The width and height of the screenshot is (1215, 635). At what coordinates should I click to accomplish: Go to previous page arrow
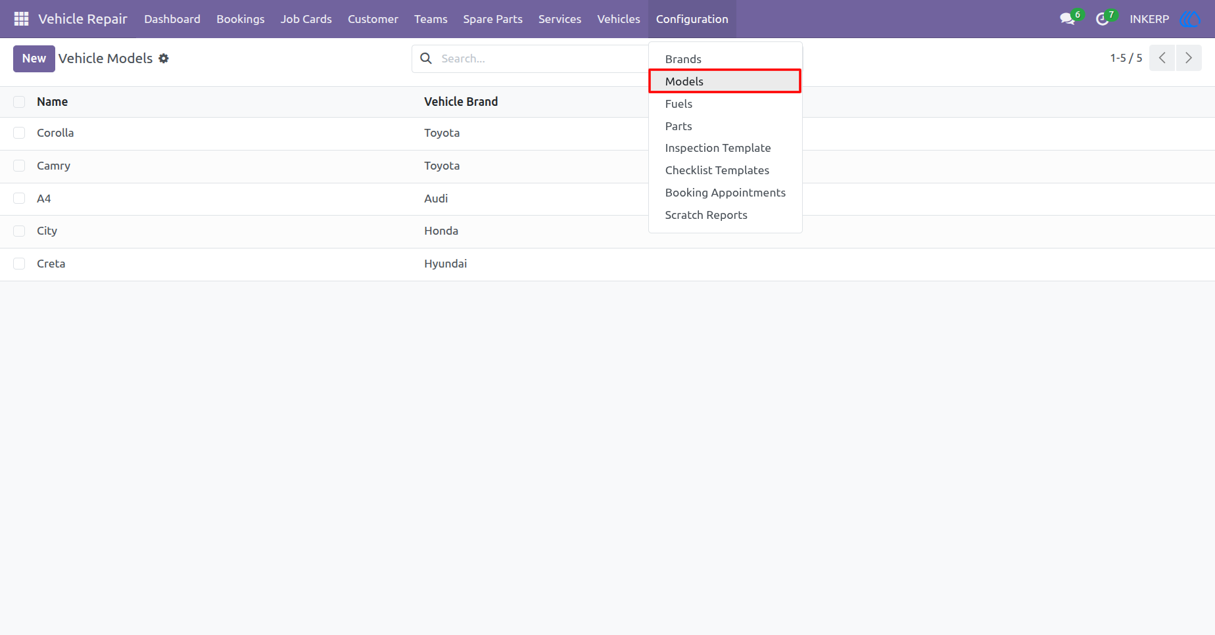click(1162, 58)
